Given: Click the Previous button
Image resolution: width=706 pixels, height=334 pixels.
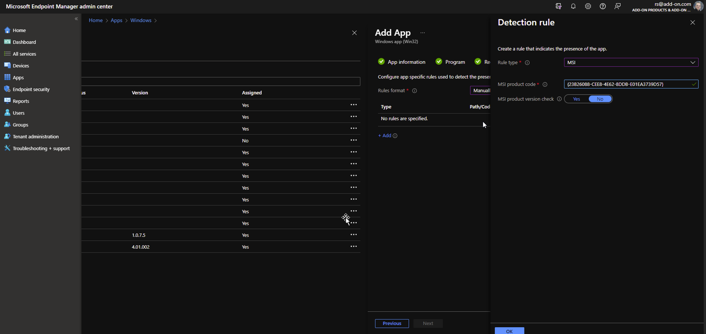Looking at the screenshot, I should coord(392,323).
